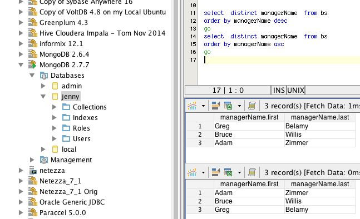
Task: Expand the admin database node
Action: click(43, 86)
